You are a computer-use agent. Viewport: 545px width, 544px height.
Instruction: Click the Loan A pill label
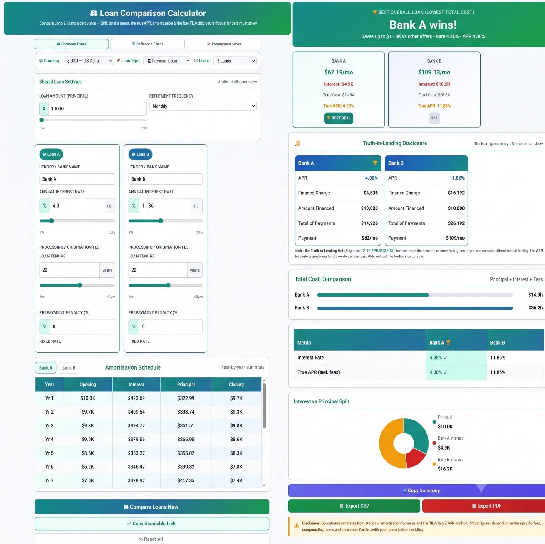coord(51,154)
